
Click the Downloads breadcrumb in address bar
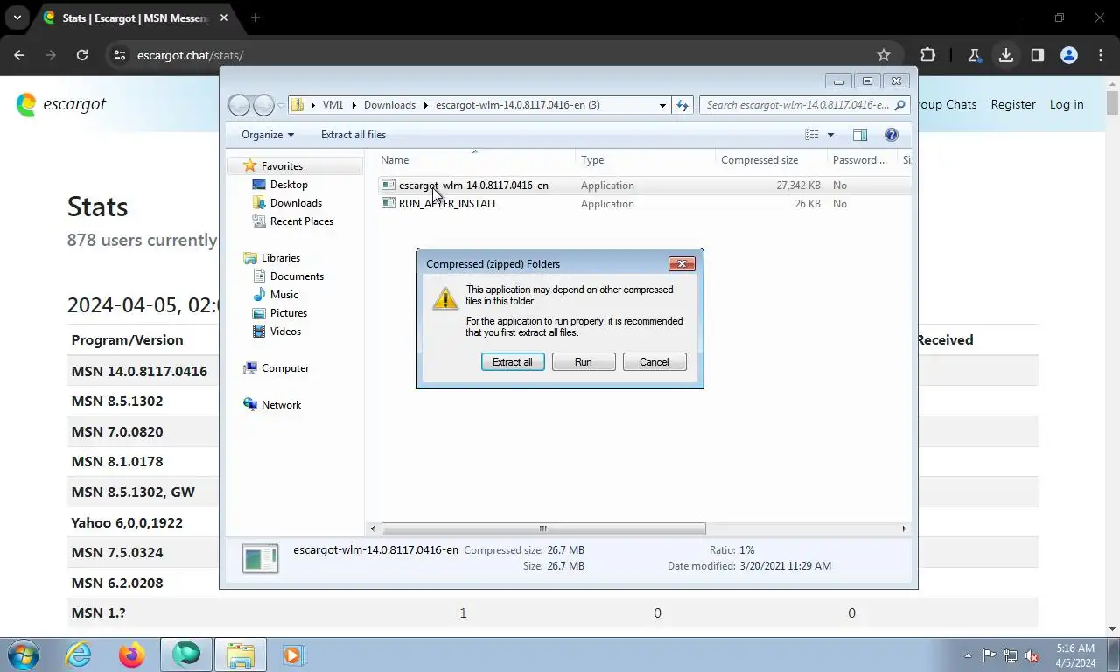tap(389, 105)
